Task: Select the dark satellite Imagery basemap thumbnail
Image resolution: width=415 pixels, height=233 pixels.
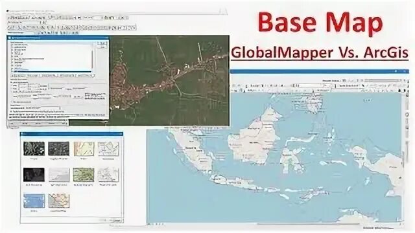Action: tap(34, 148)
